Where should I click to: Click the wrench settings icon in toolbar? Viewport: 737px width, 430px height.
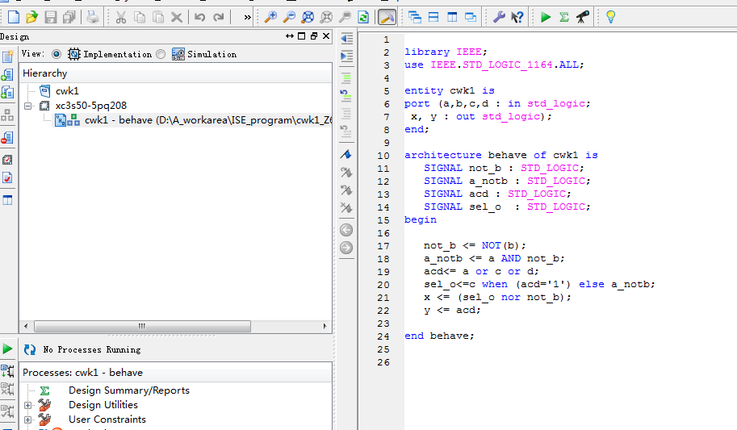[x=499, y=16]
